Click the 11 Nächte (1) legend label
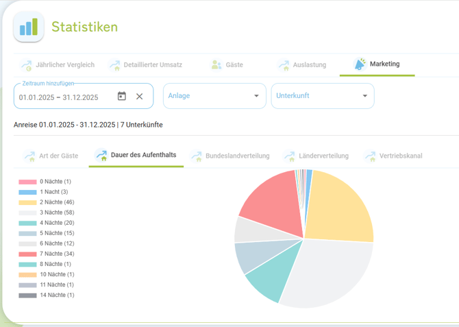The height and width of the screenshot is (327, 459). pyautogui.click(x=57, y=284)
